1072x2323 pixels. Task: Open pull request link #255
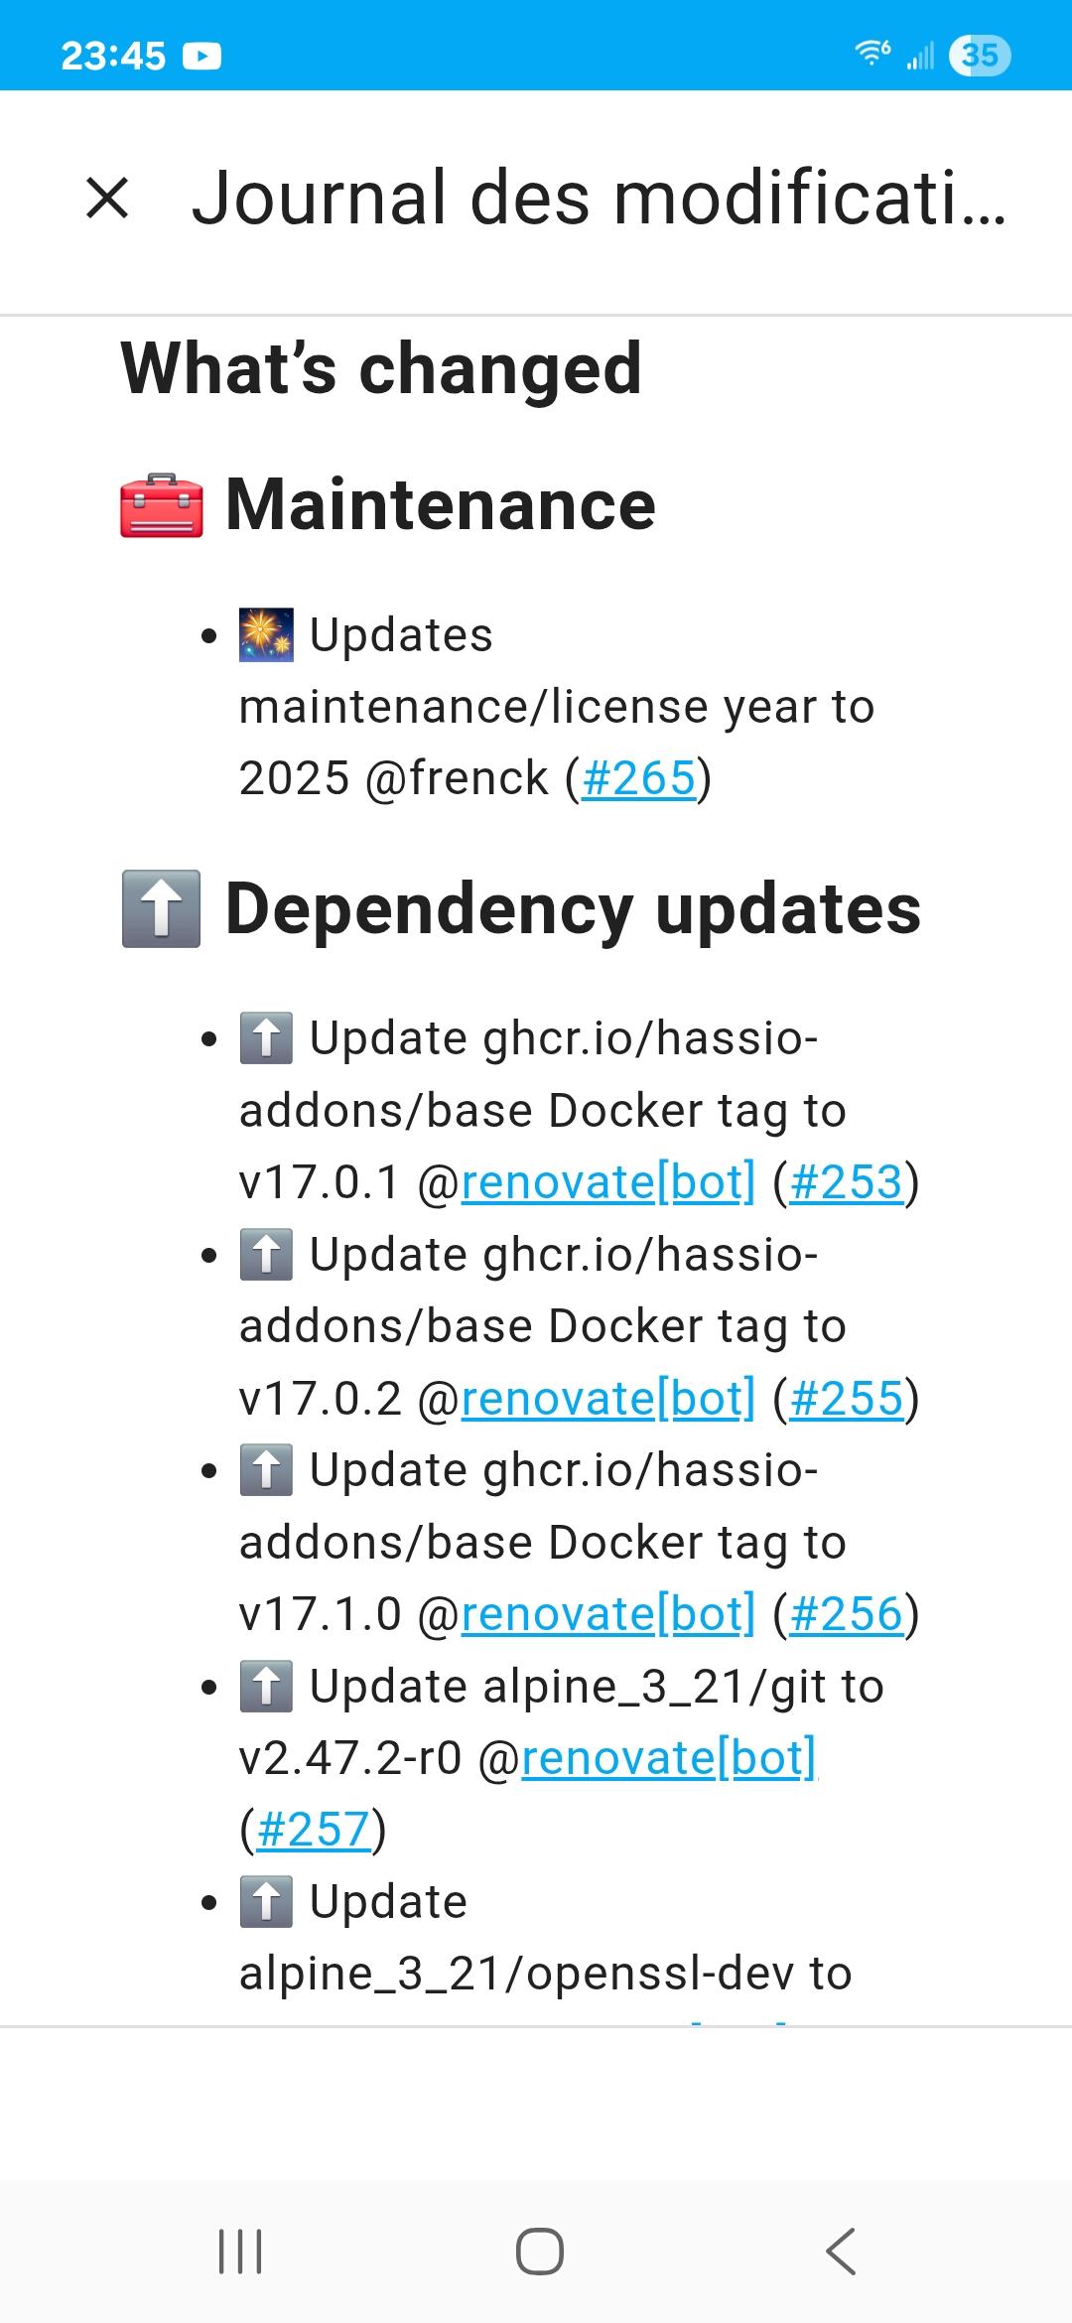[847, 1398]
